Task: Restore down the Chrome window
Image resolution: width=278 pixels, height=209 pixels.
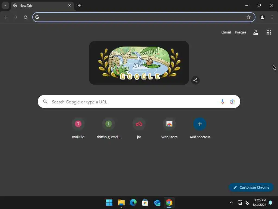Action: (259, 5)
